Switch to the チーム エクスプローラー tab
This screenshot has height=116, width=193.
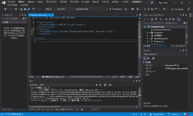click(x=179, y=46)
